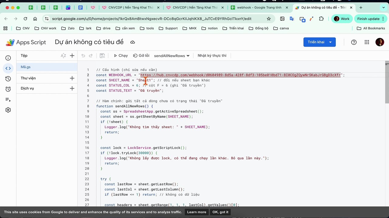Sort files alphabetically with AZ icon
This screenshot has height=218, width=389.
(63, 55)
